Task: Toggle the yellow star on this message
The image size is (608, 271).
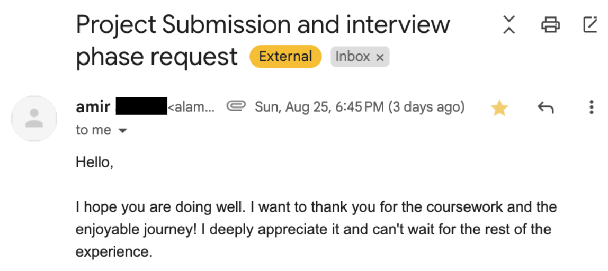Action: pos(499,108)
